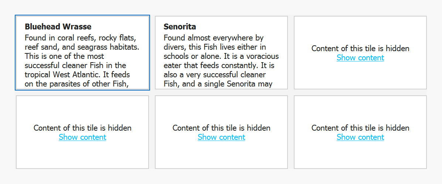442x184 pixels.
Task: Click the text "Found almost everywhere by"
Action: point(213,38)
